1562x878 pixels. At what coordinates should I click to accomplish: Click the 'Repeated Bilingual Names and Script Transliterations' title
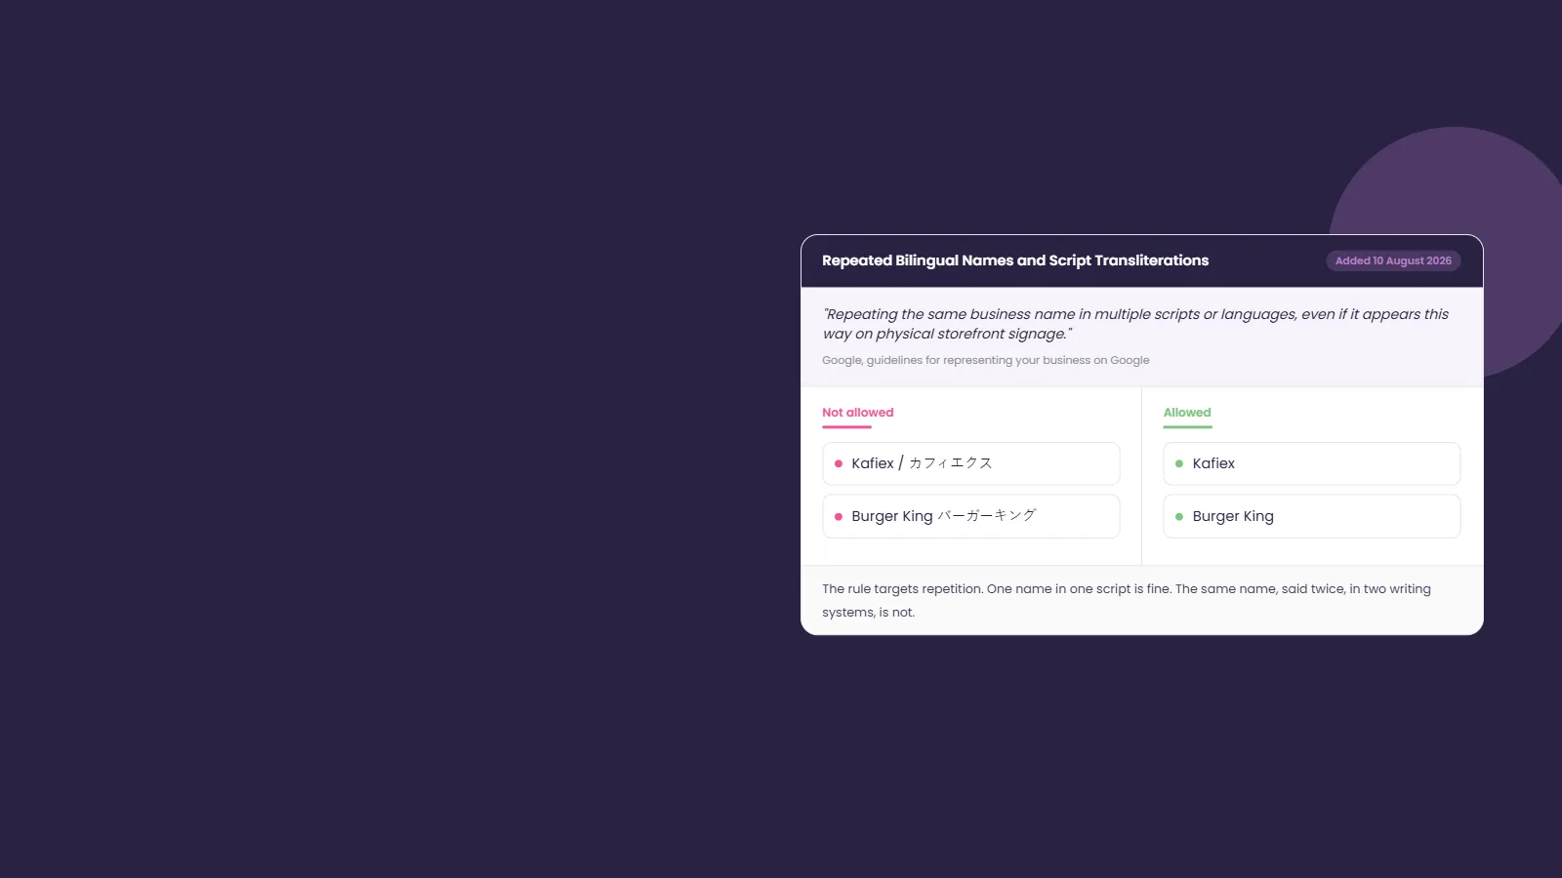click(1015, 260)
